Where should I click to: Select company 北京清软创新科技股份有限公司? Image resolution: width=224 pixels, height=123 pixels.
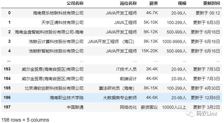(54, 88)
